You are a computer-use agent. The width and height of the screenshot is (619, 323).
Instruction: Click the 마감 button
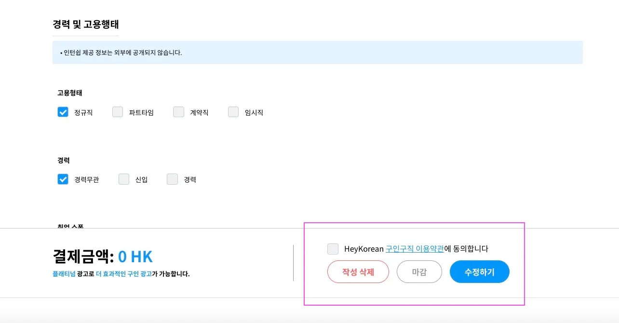pyautogui.click(x=419, y=272)
